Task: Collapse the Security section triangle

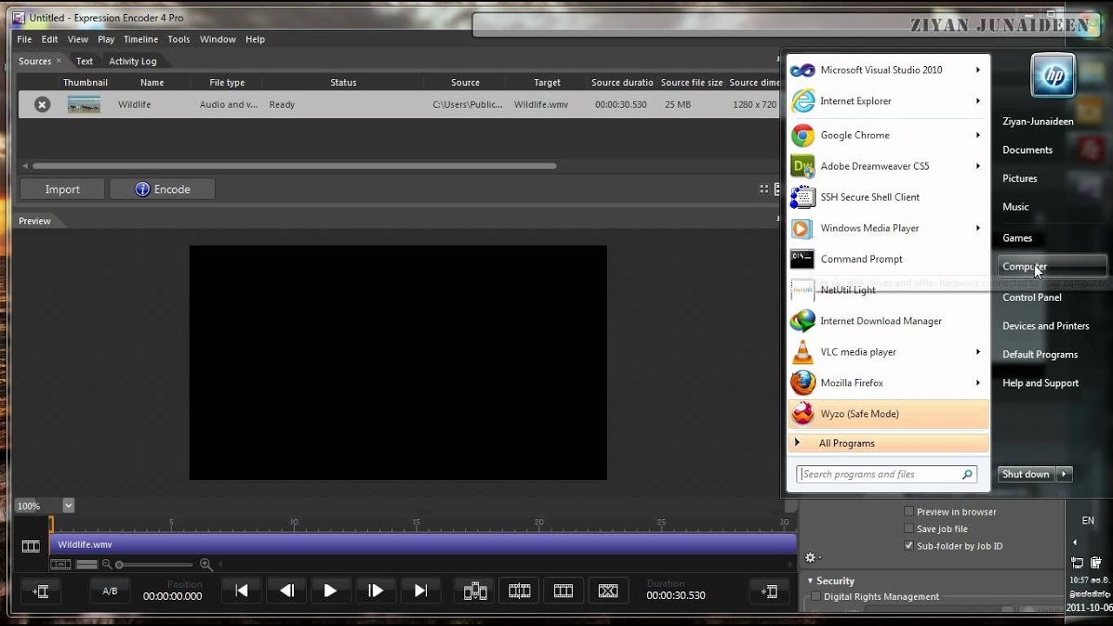Action: coord(810,581)
